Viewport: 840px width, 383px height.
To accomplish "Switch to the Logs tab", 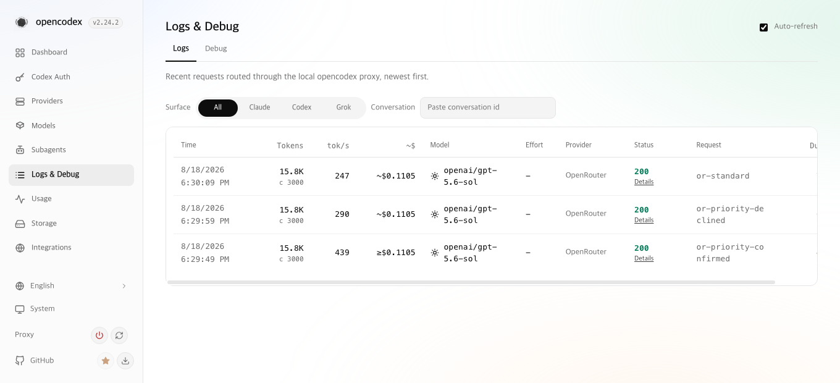I will [181, 48].
